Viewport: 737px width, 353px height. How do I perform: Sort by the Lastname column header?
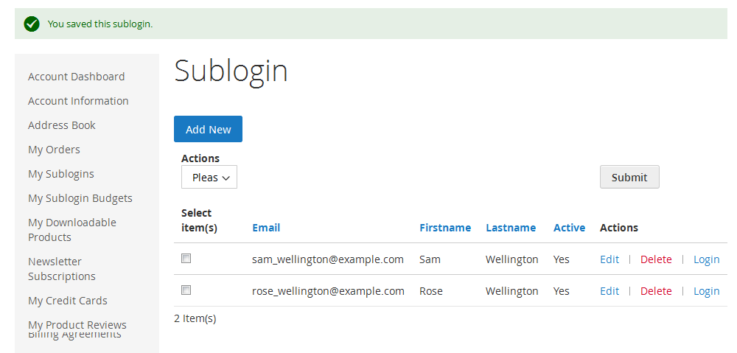pos(511,228)
